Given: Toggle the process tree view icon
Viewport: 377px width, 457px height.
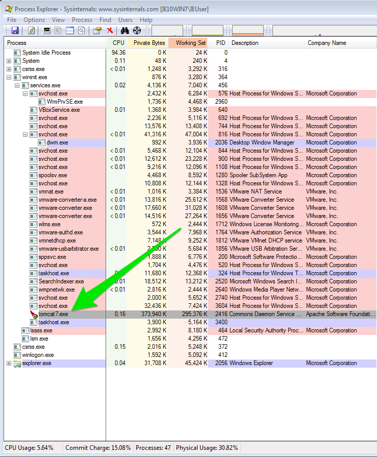Looking at the screenshot, I should [58, 30].
